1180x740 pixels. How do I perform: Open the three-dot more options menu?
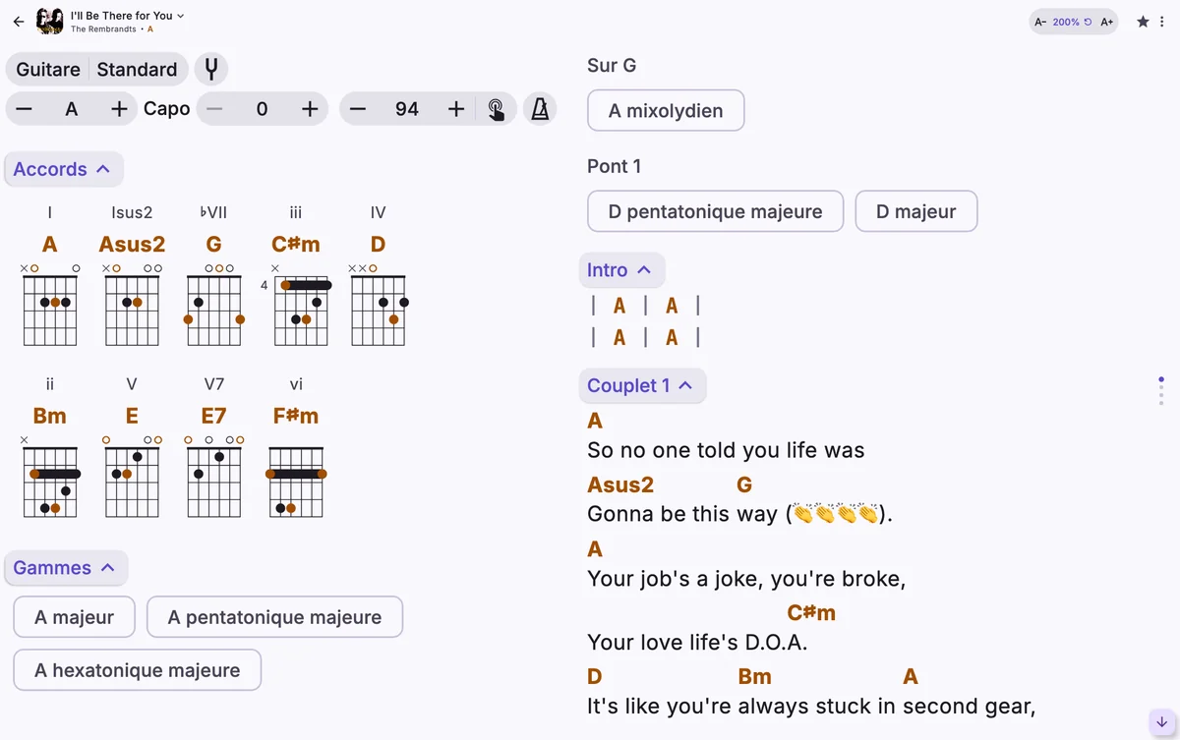(1163, 21)
